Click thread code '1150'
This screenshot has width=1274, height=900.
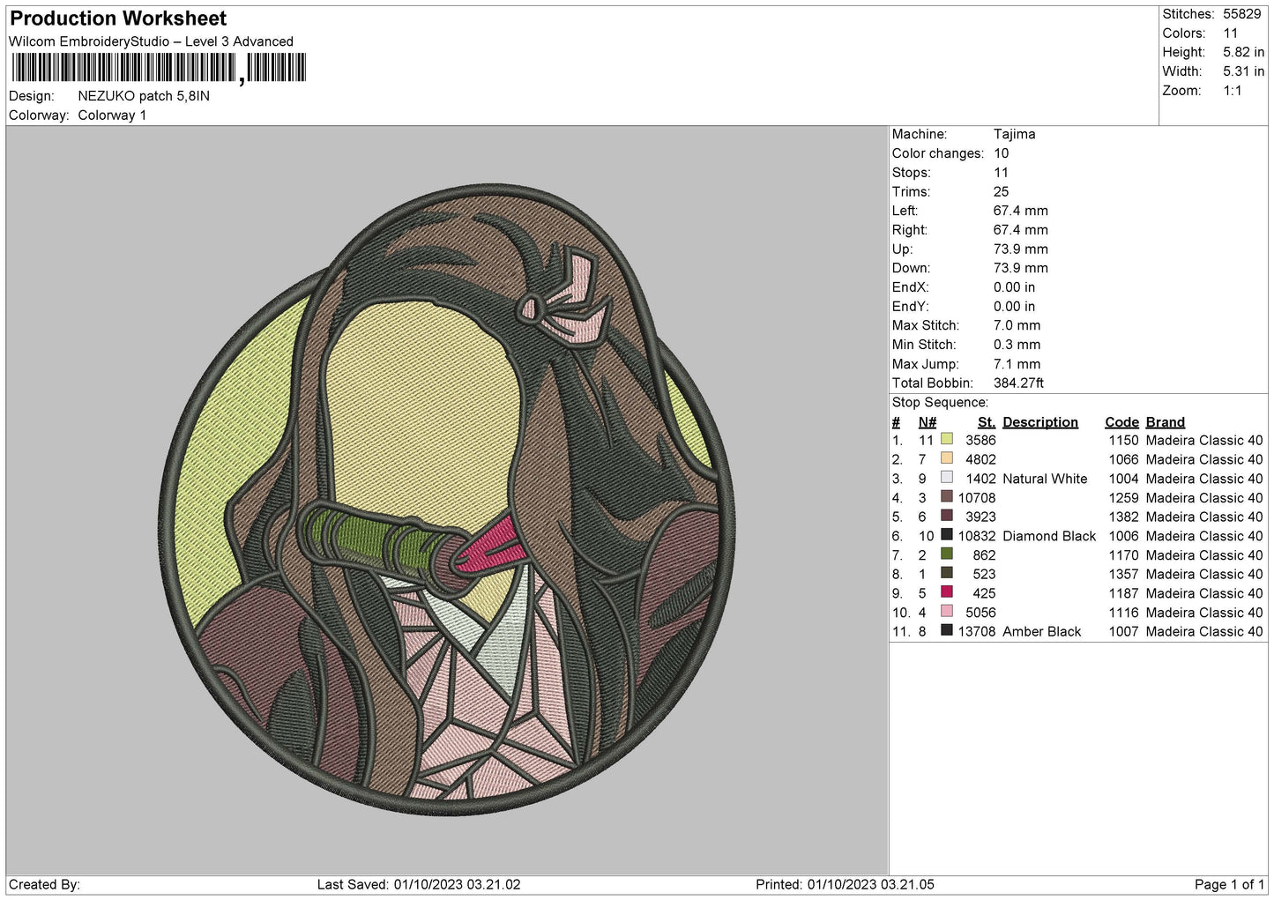click(1123, 440)
